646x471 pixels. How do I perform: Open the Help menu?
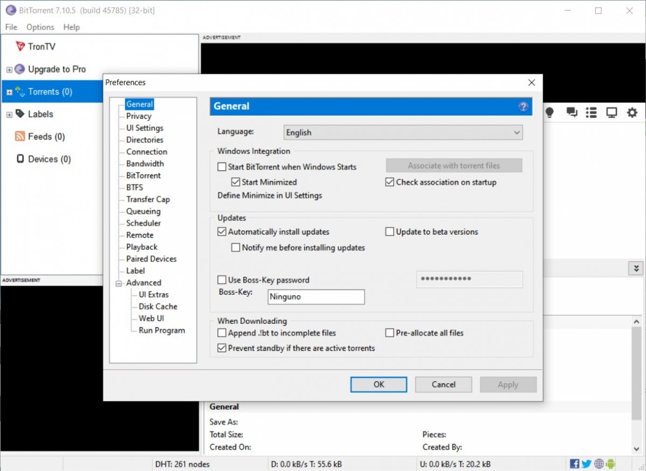[72, 27]
